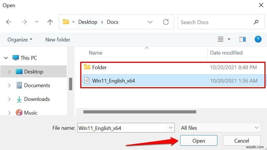Expand the Documents tree node
The image size is (267, 150).
tap(9, 85)
